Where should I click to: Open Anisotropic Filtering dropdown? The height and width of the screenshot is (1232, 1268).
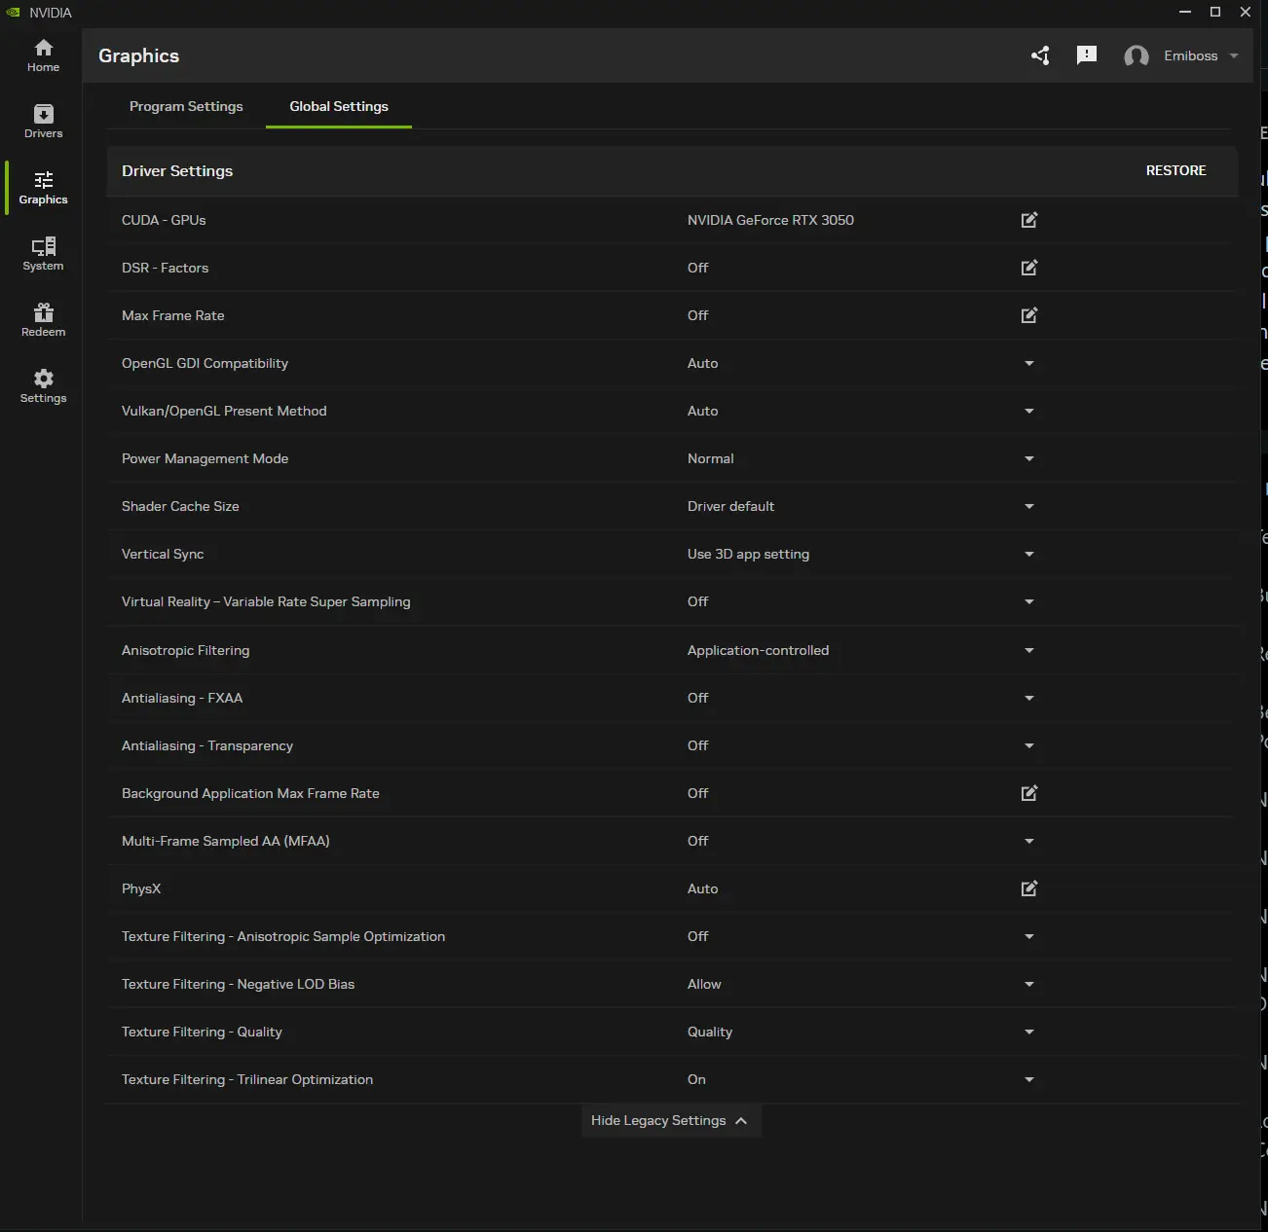click(1029, 650)
